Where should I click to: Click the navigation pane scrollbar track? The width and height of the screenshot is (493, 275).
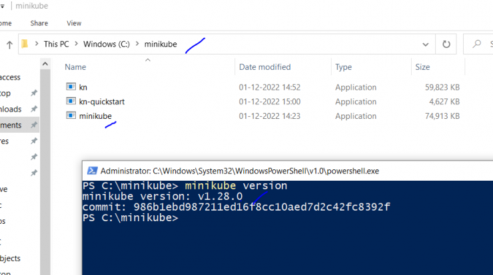pos(45,172)
